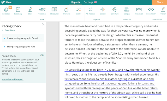Screen dimensions: 167x101
Task: Run the Combo report
Action: point(79,11)
